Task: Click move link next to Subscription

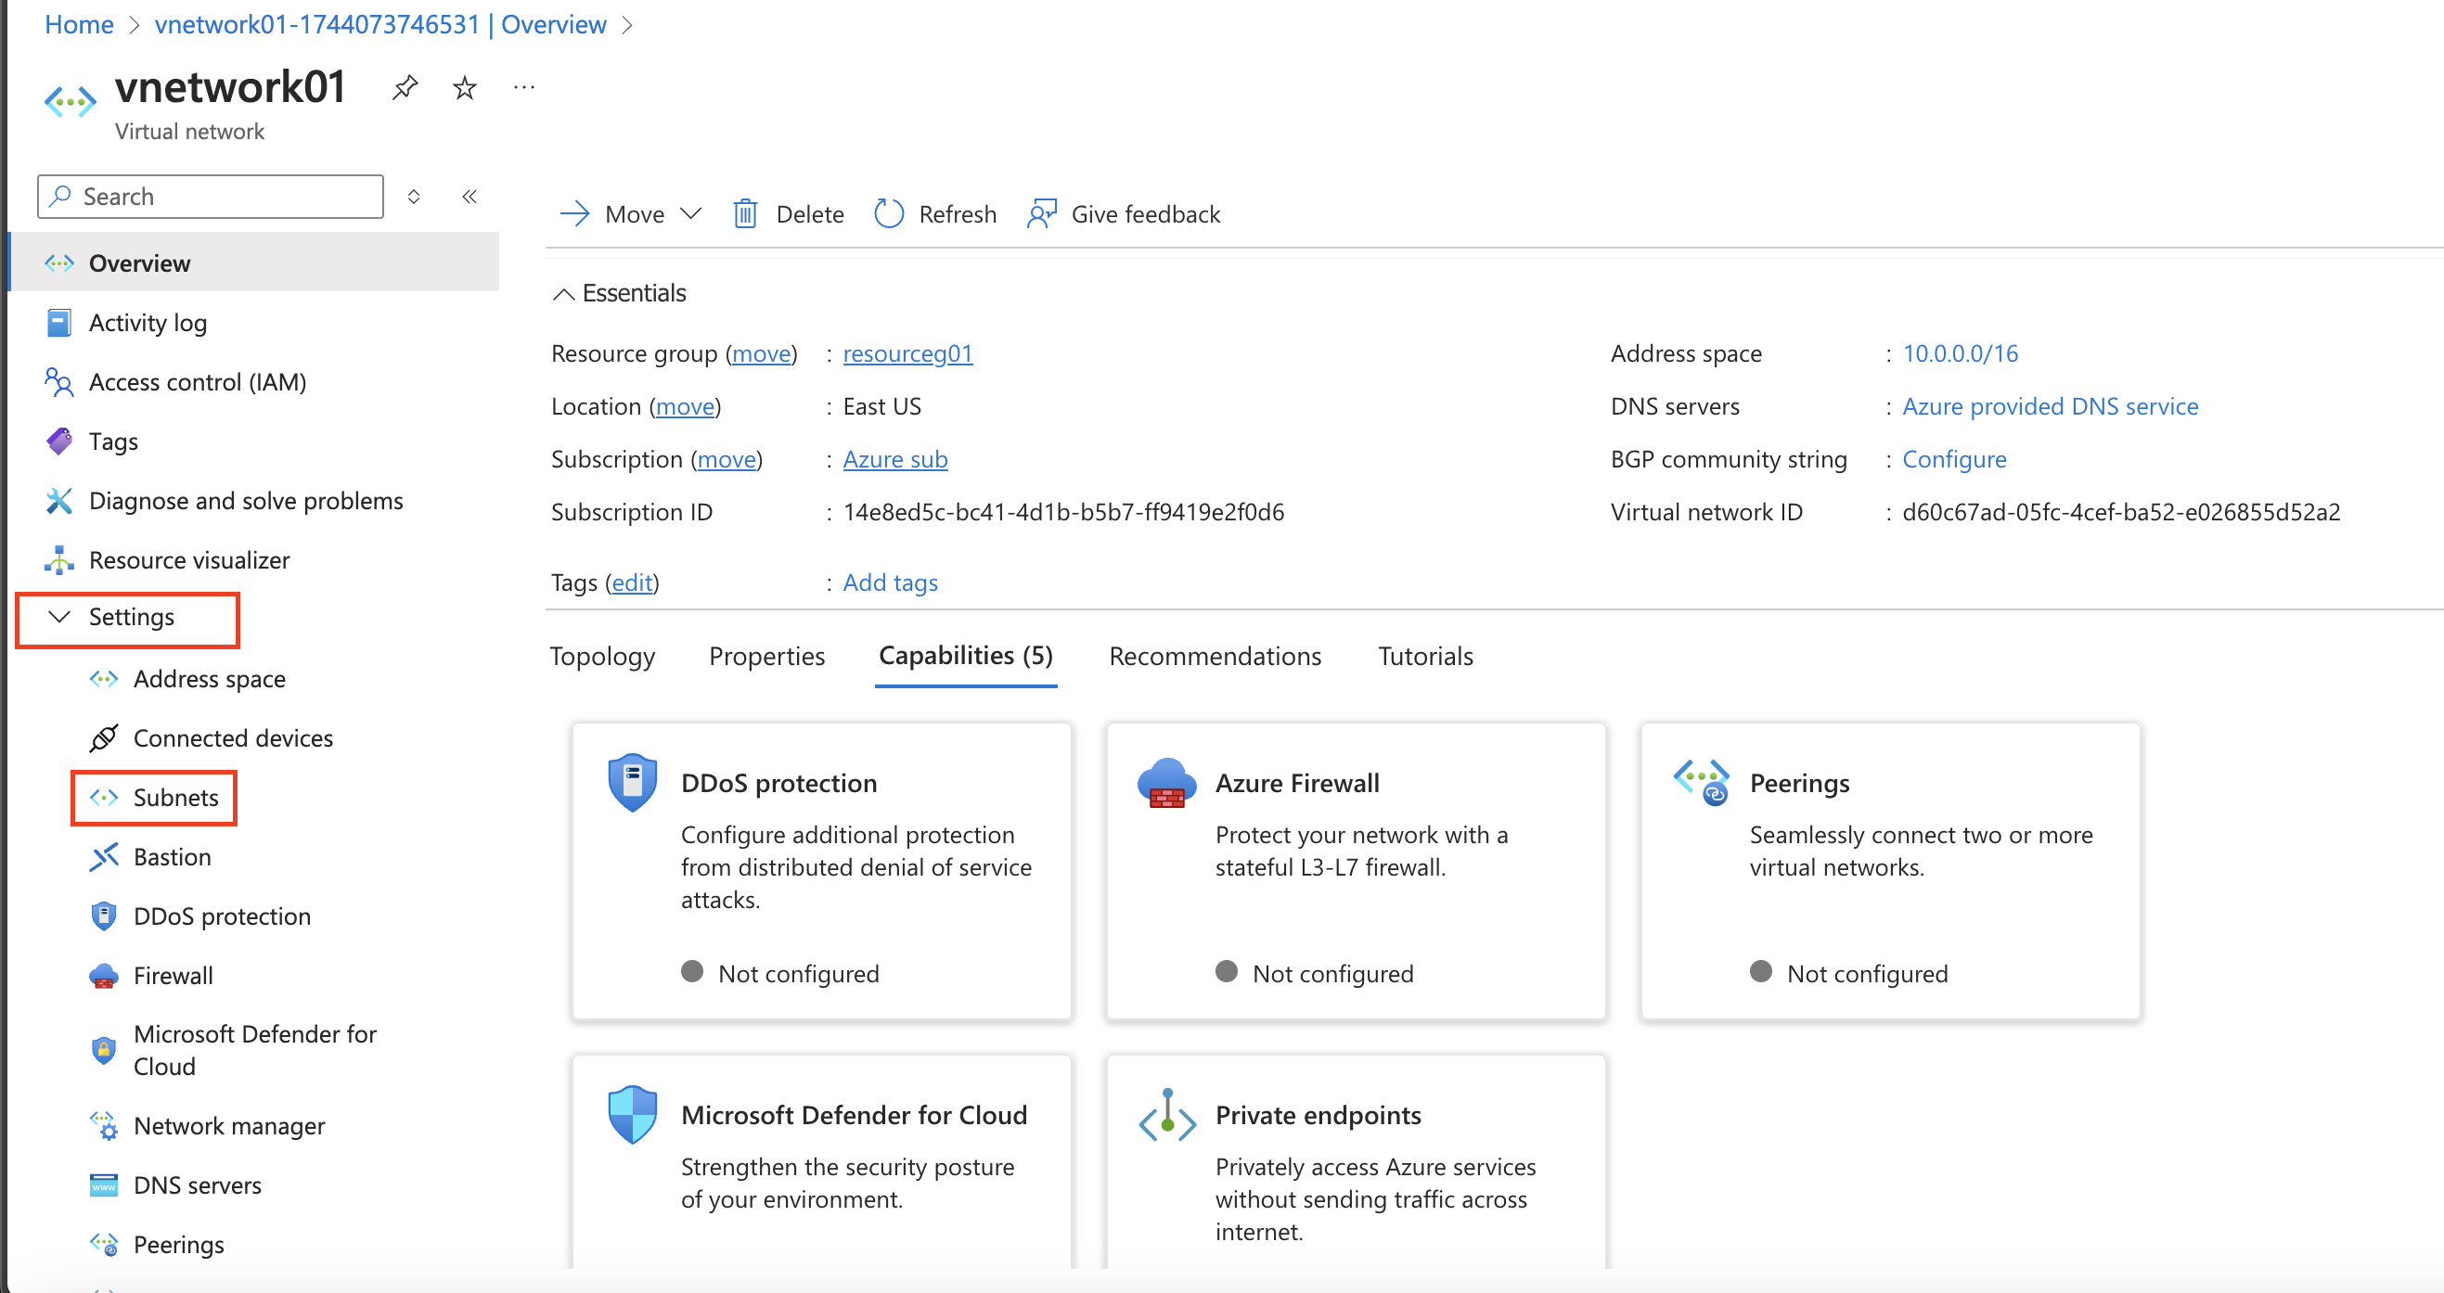Action: tap(727, 460)
